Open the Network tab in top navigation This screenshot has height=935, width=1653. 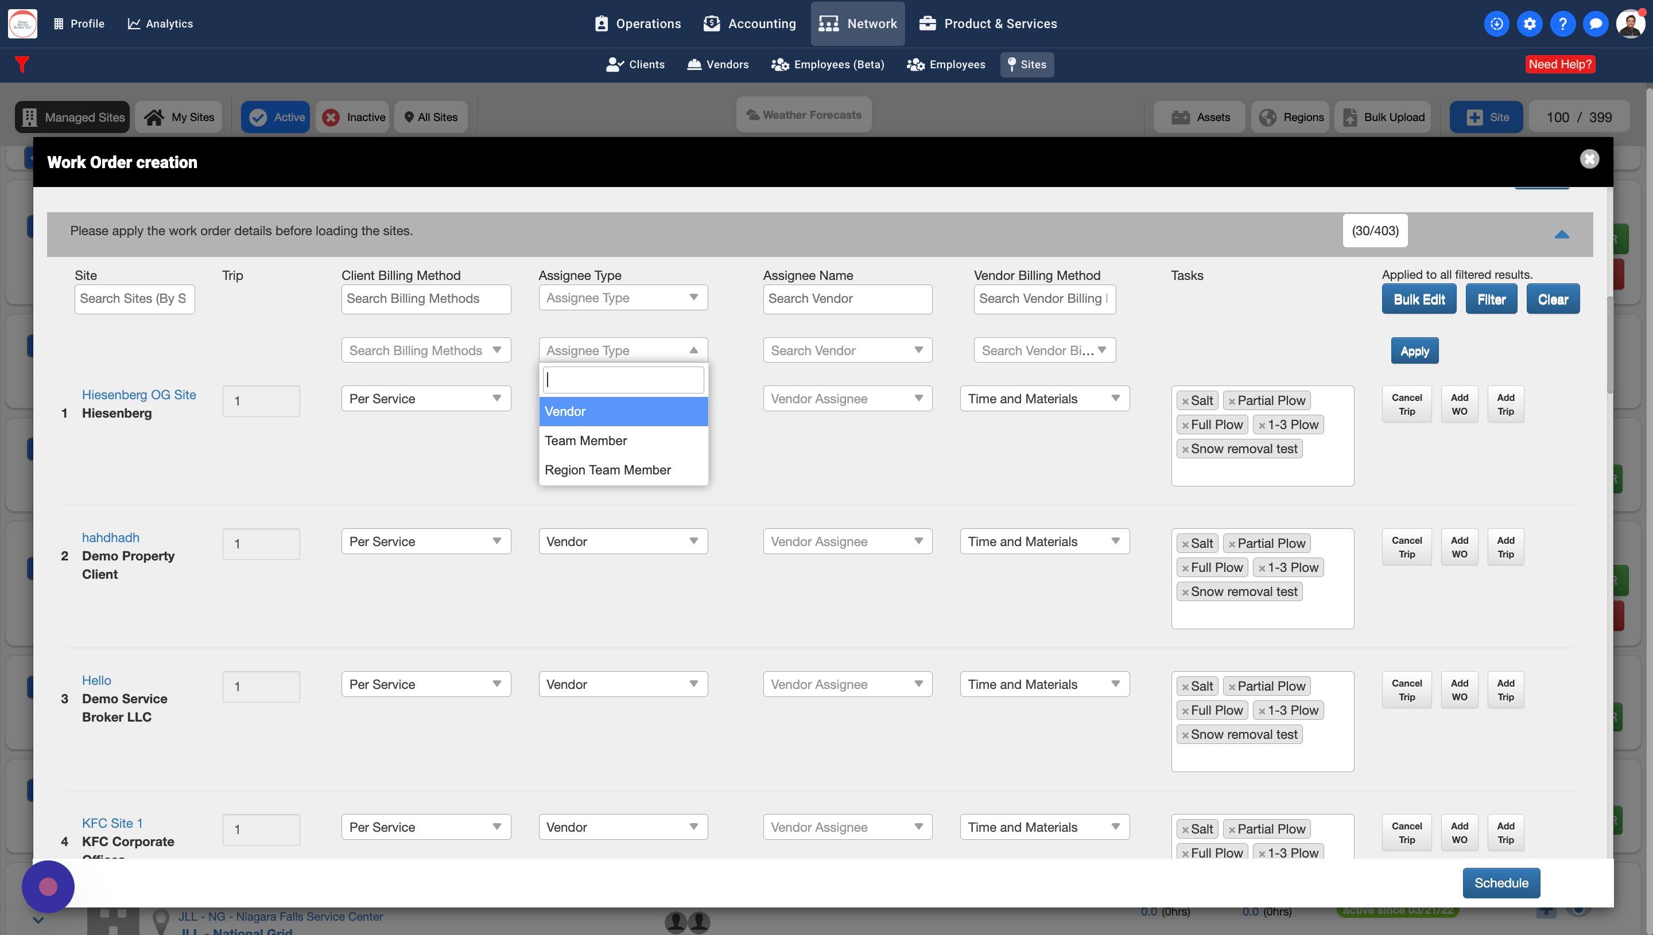pos(857,24)
